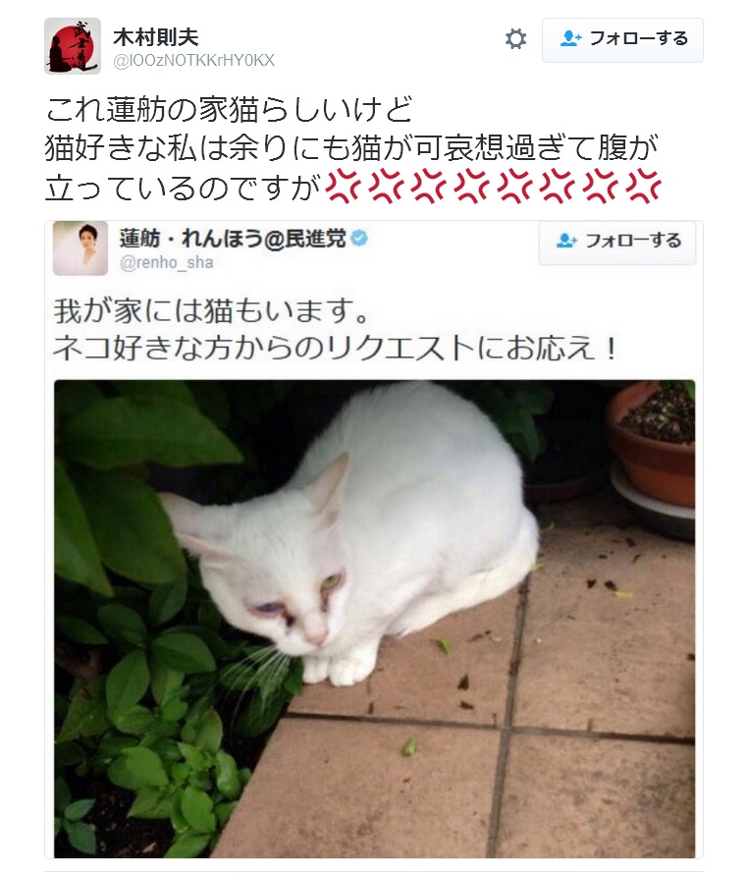Open the gear settings icon
748x873 pixels.
coord(515,39)
